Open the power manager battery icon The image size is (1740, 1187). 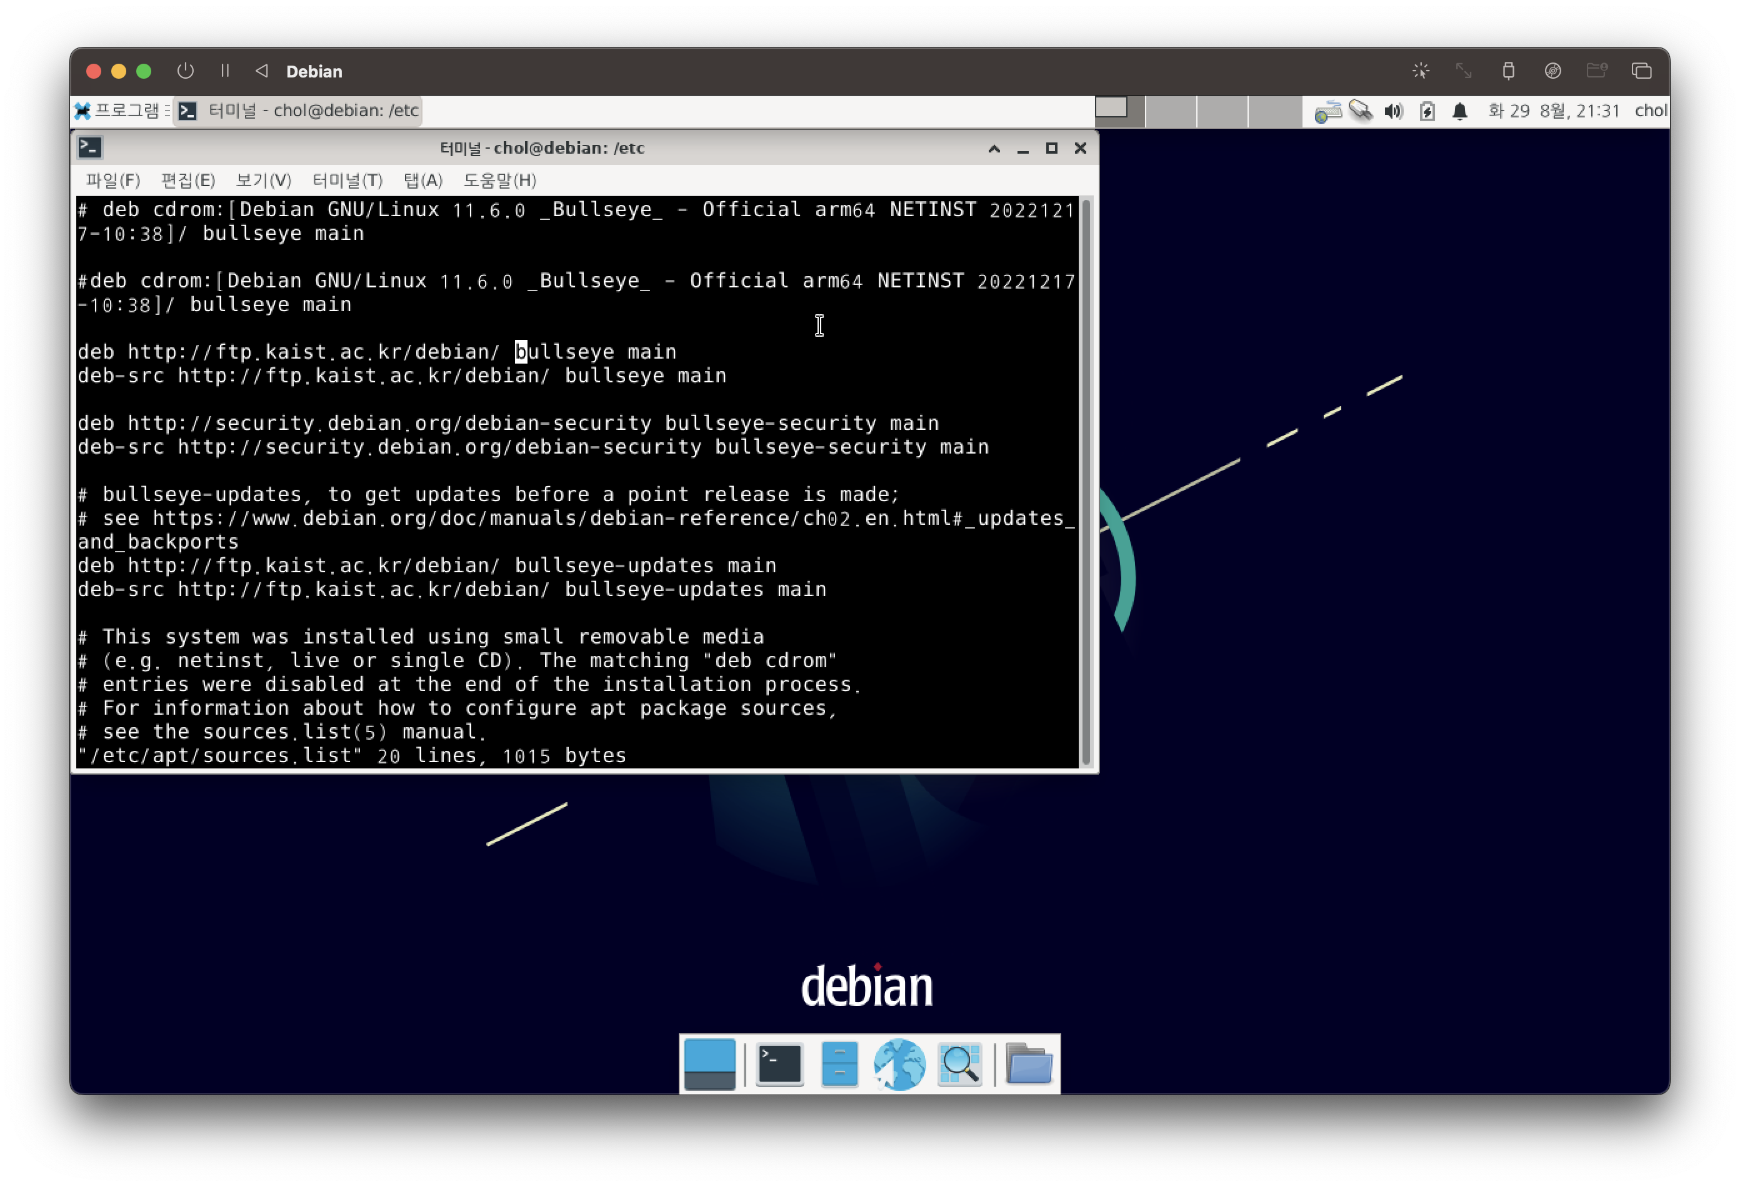(x=1427, y=111)
